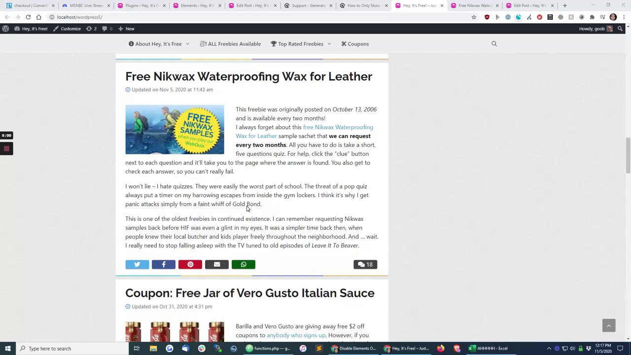Click the red stop recording button

[x=6, y=148]
